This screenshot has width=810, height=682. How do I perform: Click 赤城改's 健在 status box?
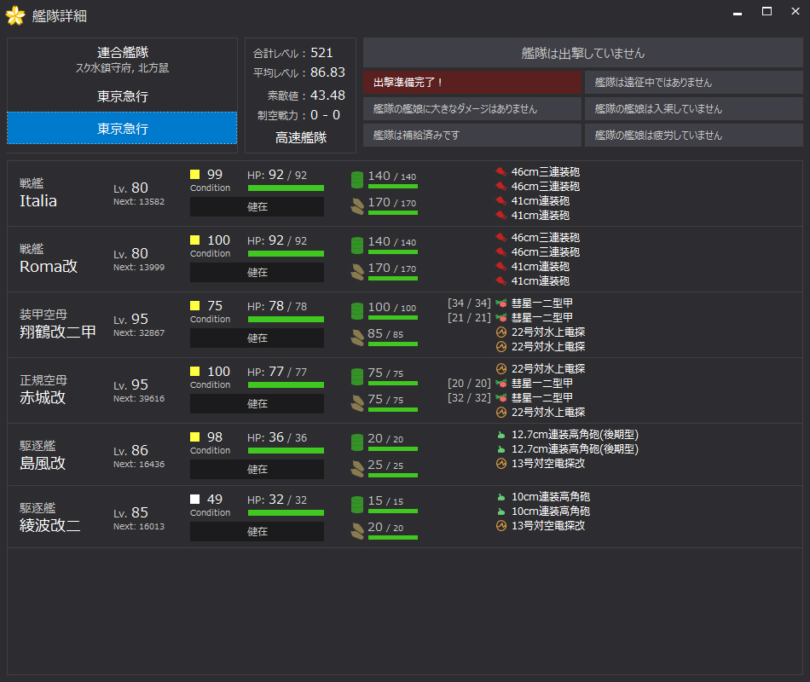point(257,403)
